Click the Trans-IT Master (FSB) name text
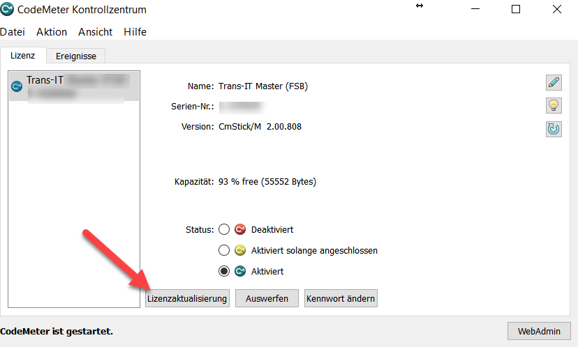This screenshot has height=347, width=578. coord(263,86)
